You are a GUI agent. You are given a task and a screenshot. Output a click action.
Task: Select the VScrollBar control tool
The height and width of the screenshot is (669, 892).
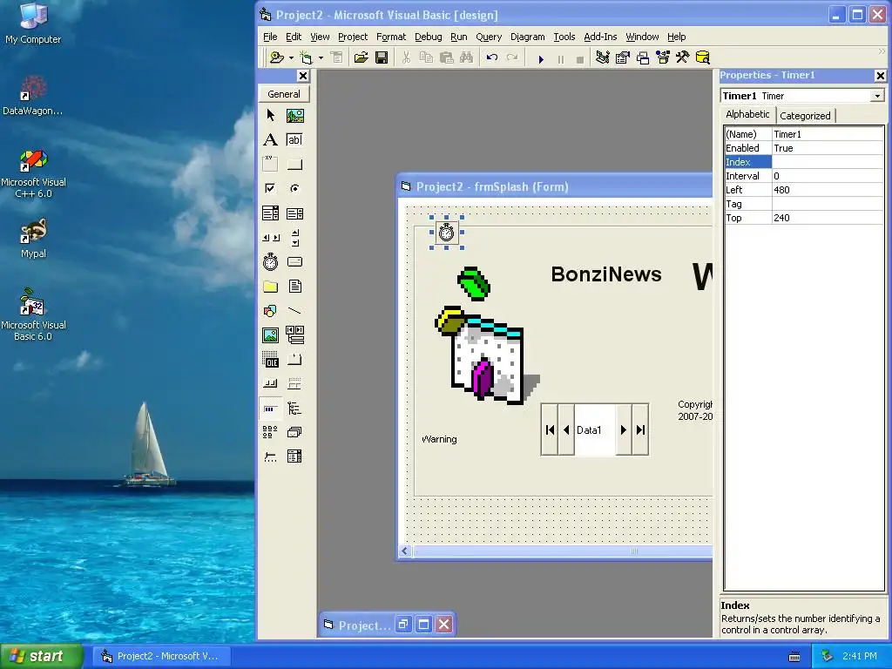click(294, 238)
